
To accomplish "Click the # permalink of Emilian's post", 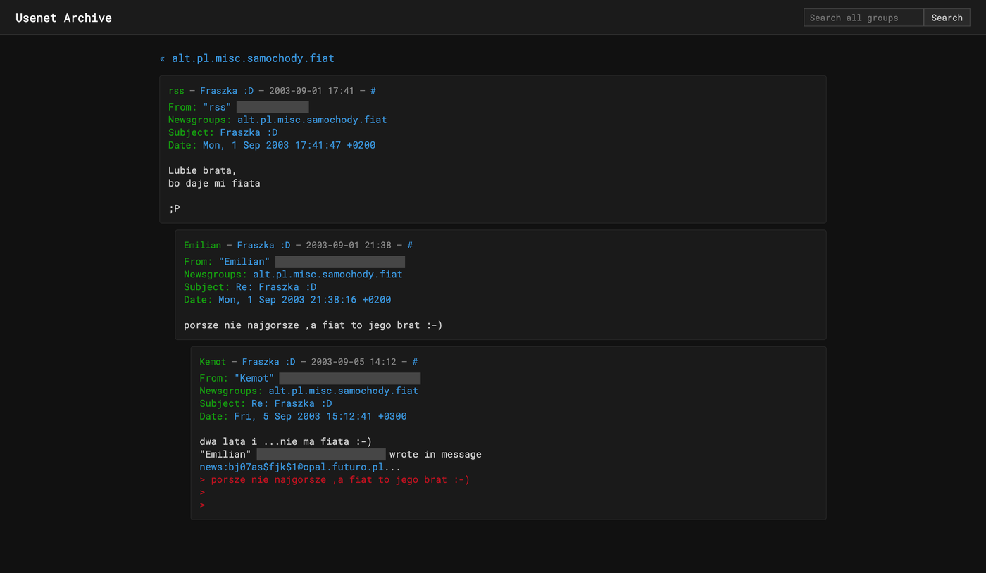I will [x=410, y=246].
